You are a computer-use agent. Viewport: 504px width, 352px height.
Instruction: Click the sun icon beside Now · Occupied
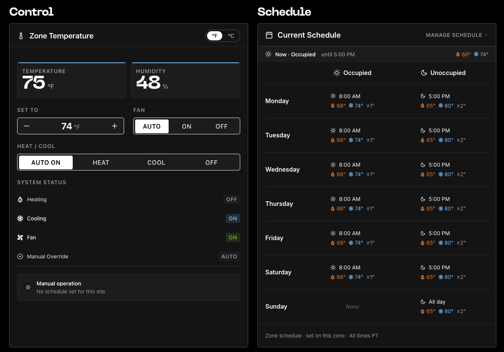268,54
